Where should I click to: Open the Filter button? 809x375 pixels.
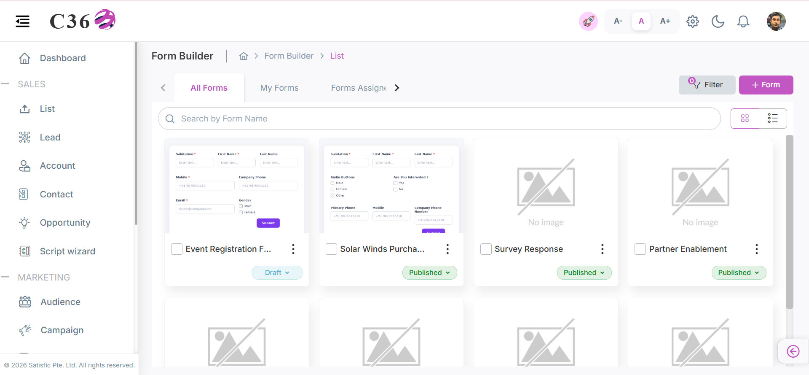(707, 85)
